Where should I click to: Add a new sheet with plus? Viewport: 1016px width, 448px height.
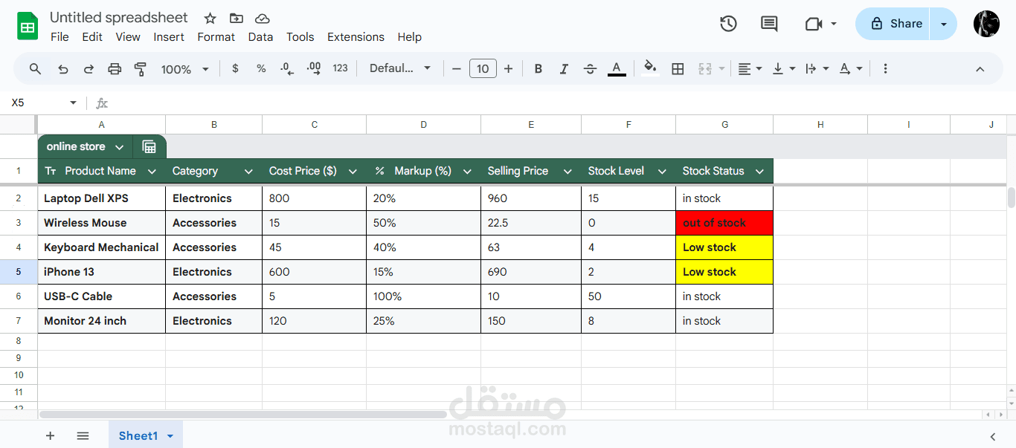pos(50,436)
